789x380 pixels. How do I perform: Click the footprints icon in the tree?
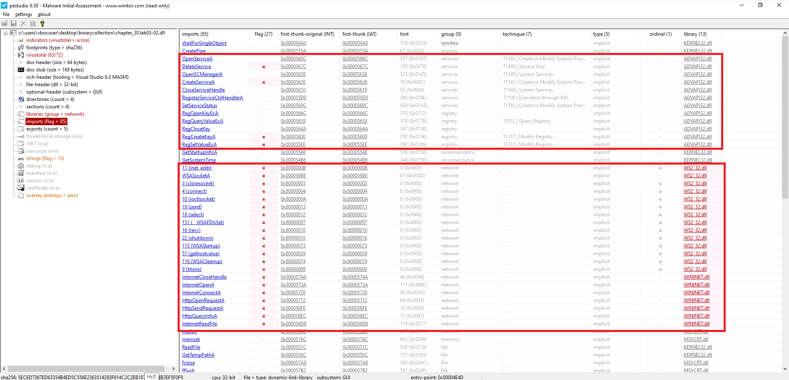pyautogui.click(x=21, y=48)
